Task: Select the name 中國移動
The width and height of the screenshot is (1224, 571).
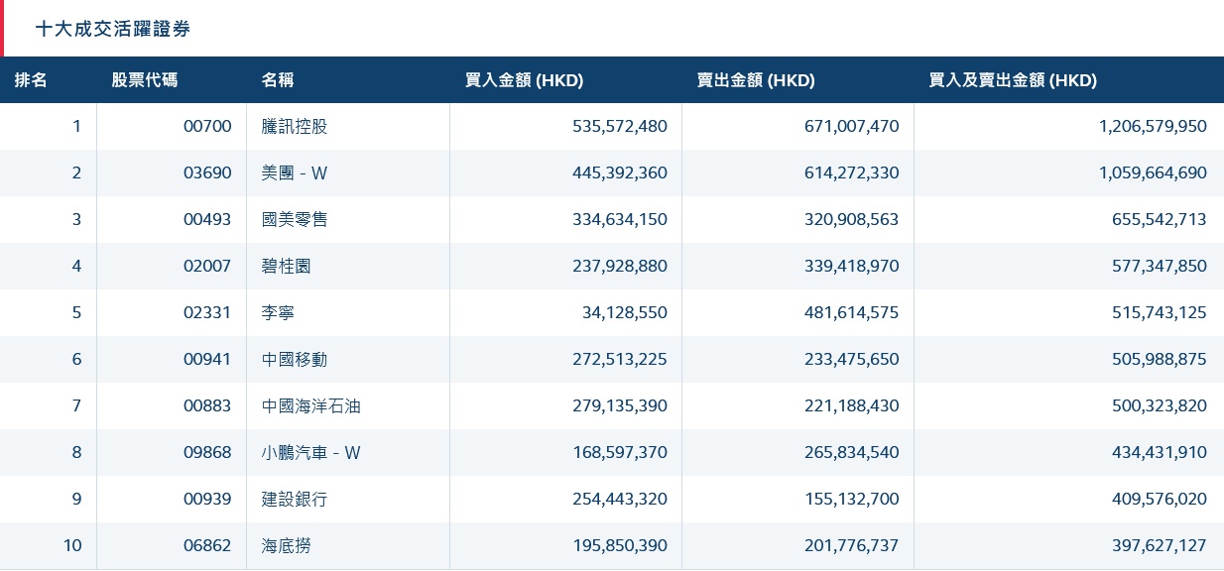Action: pos(295,359)
